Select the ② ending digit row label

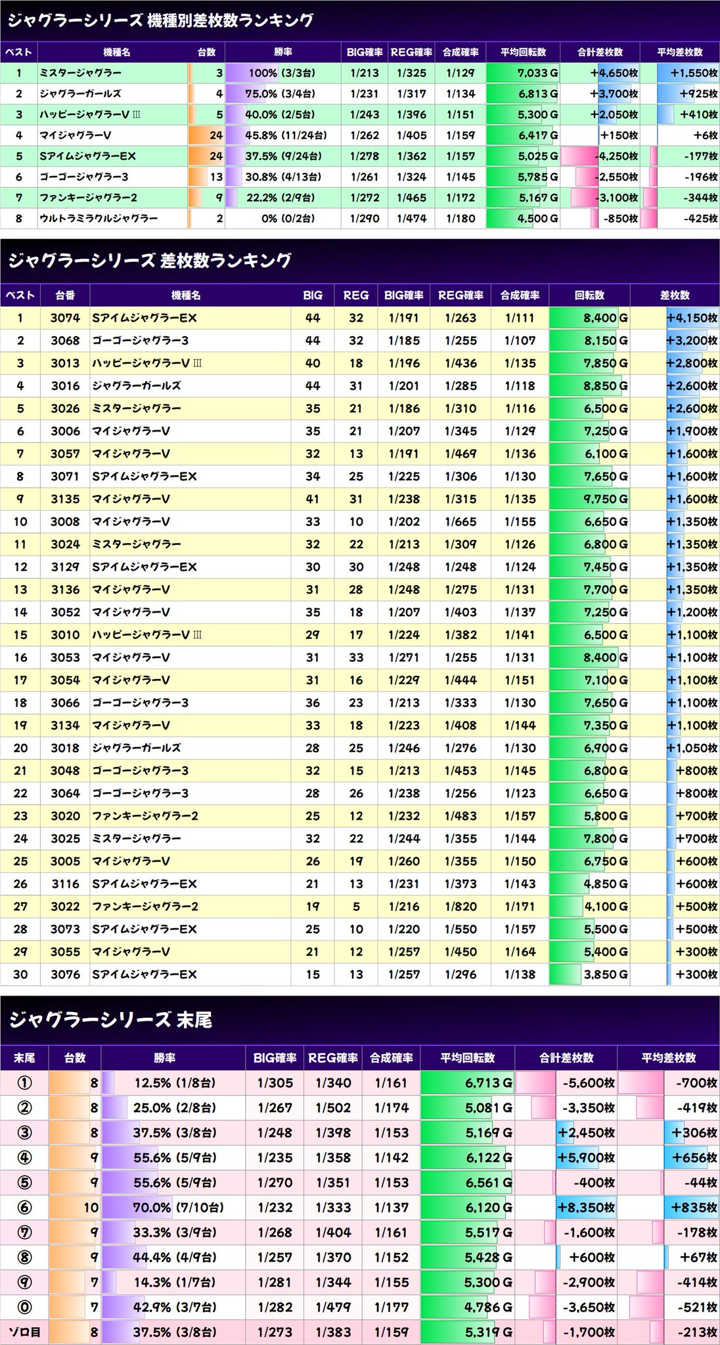24,1108
